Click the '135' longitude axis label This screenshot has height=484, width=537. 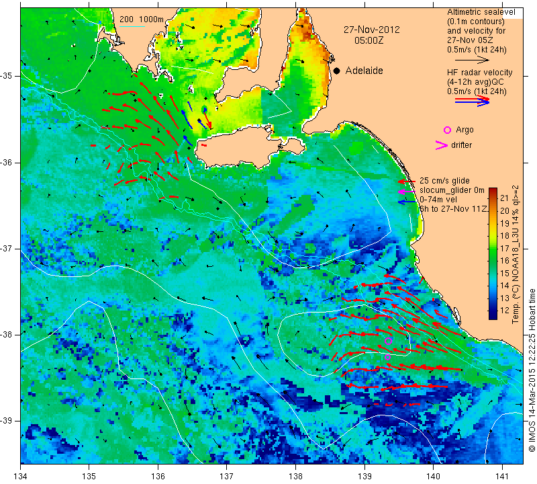click(x=89, y=477)
